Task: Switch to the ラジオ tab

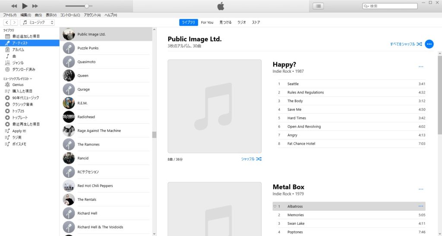Action: tap(242, 22)
